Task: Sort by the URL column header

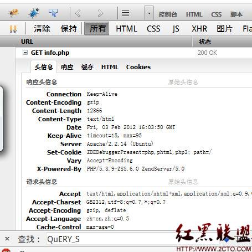Action: coord(27,42)
